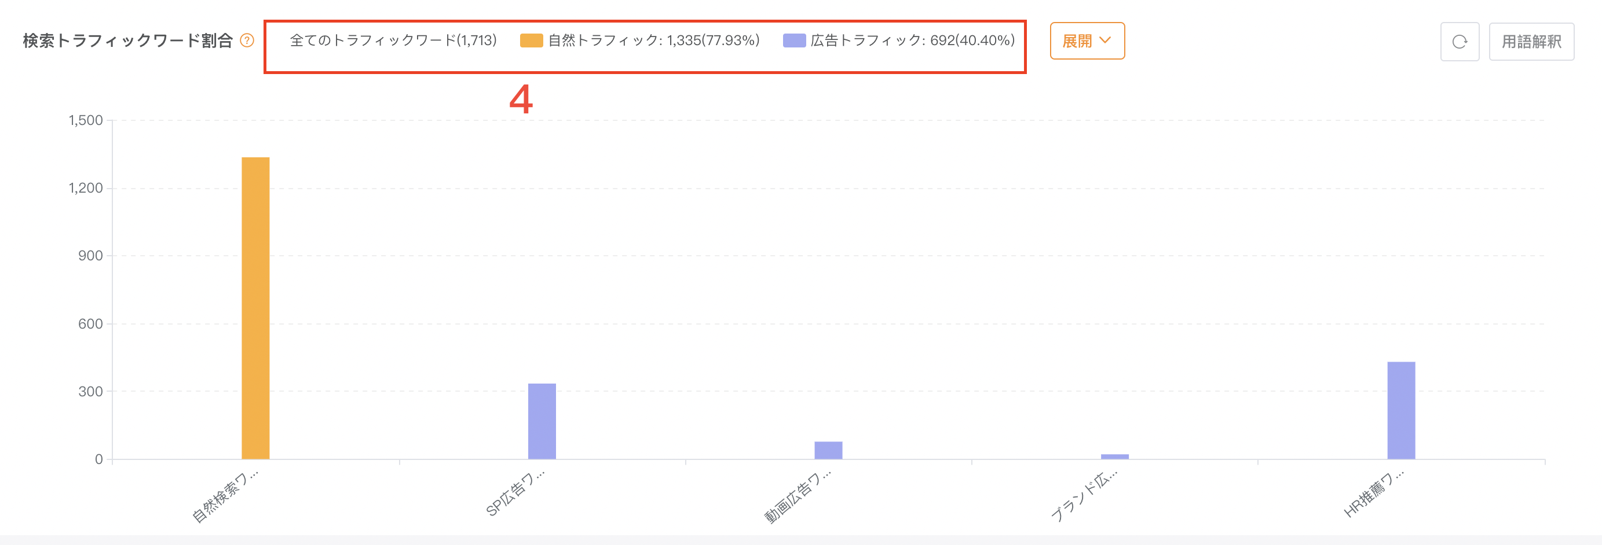Click the help question mark icon
1602x545 pixels.
pyautogui.click(x=247, y=41)
